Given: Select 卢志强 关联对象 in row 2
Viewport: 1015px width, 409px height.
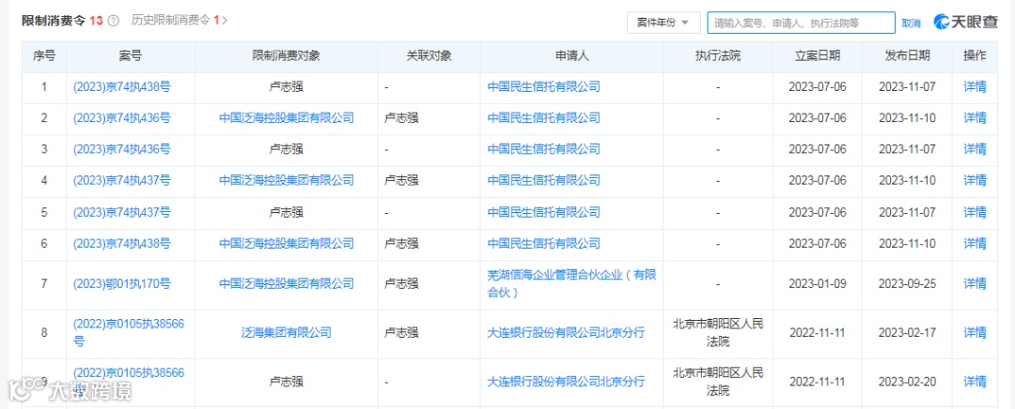Looking at the screenshot, I should [x=401, y=117].
